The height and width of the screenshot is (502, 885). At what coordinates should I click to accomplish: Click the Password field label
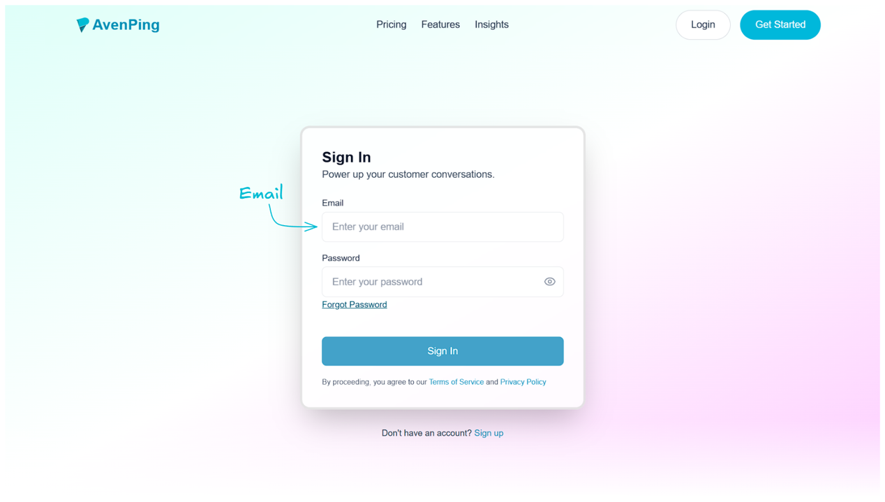point(341,258)
